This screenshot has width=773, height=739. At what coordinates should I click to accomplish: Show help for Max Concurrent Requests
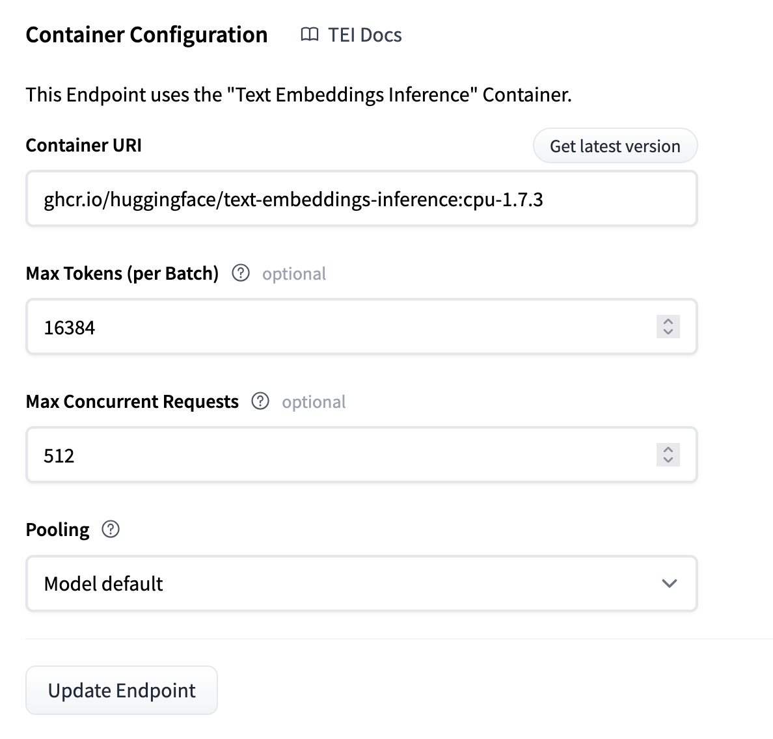(x=260, y=401)
